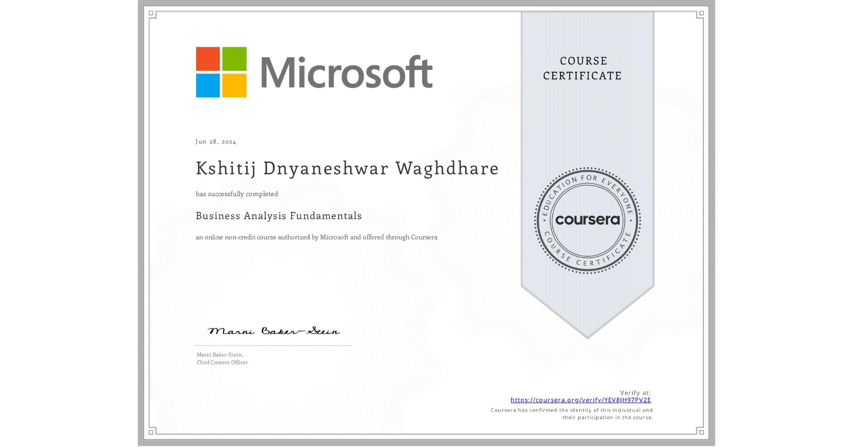Click the course title Business Analysis Fundamentals
The image size is (854, 447).
click(279, 216)
